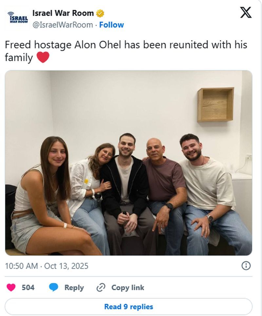Click the gold verified badge
The image size is (262, 316).
(x=100, y=13)
